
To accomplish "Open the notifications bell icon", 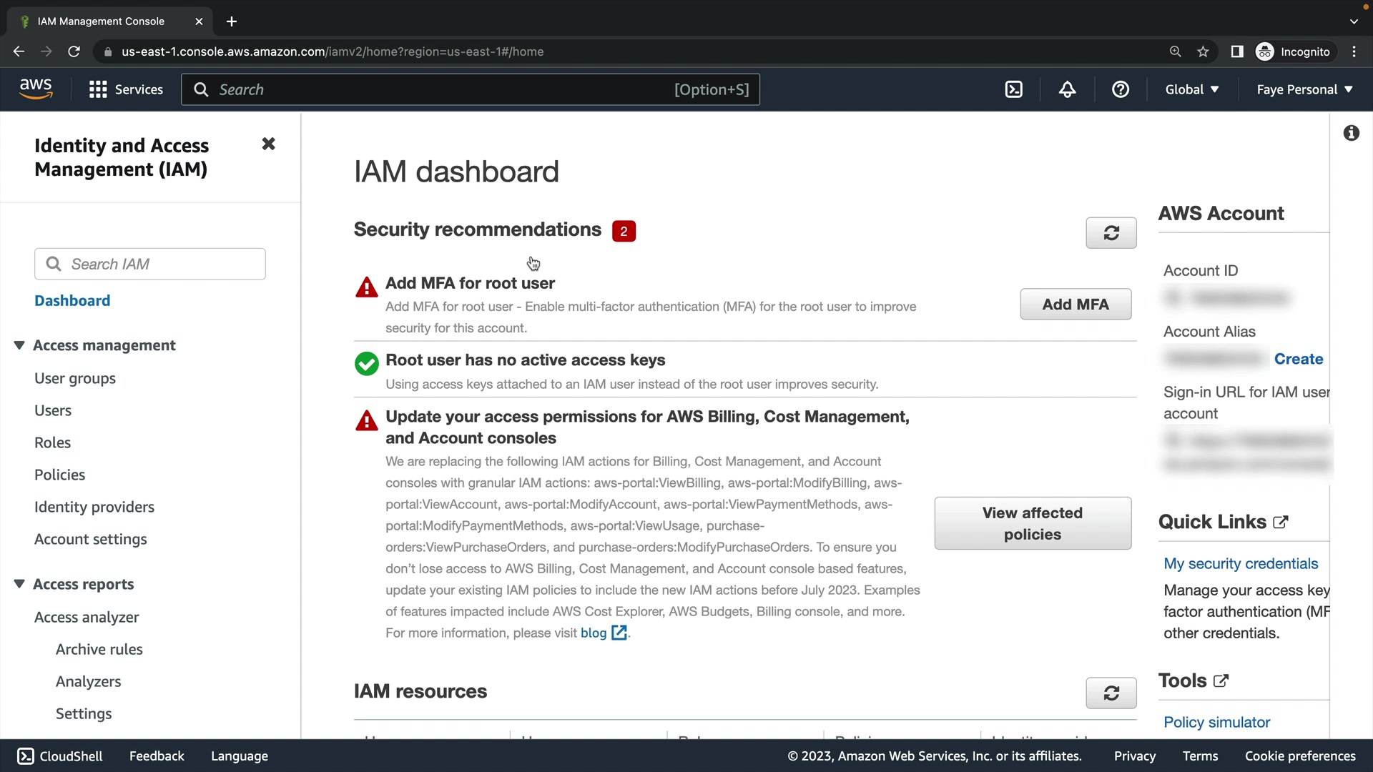I will coord(1067,89).
